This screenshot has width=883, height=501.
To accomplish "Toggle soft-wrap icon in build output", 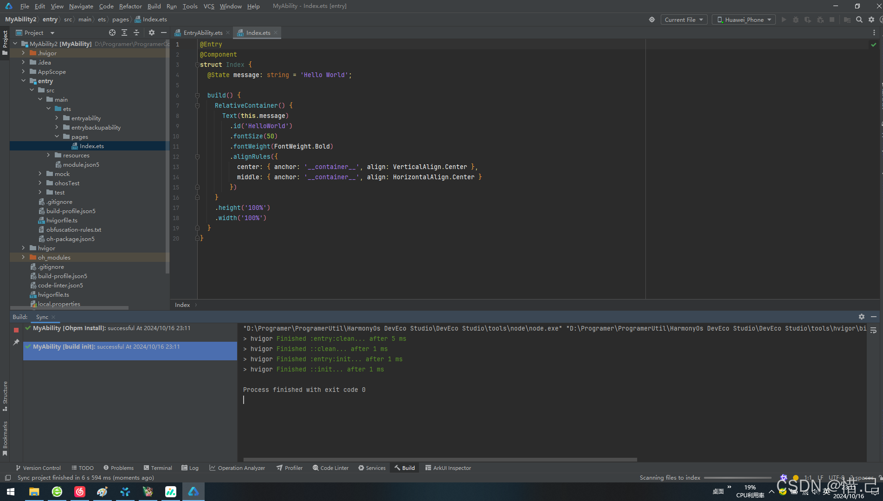I will [873, 330].
